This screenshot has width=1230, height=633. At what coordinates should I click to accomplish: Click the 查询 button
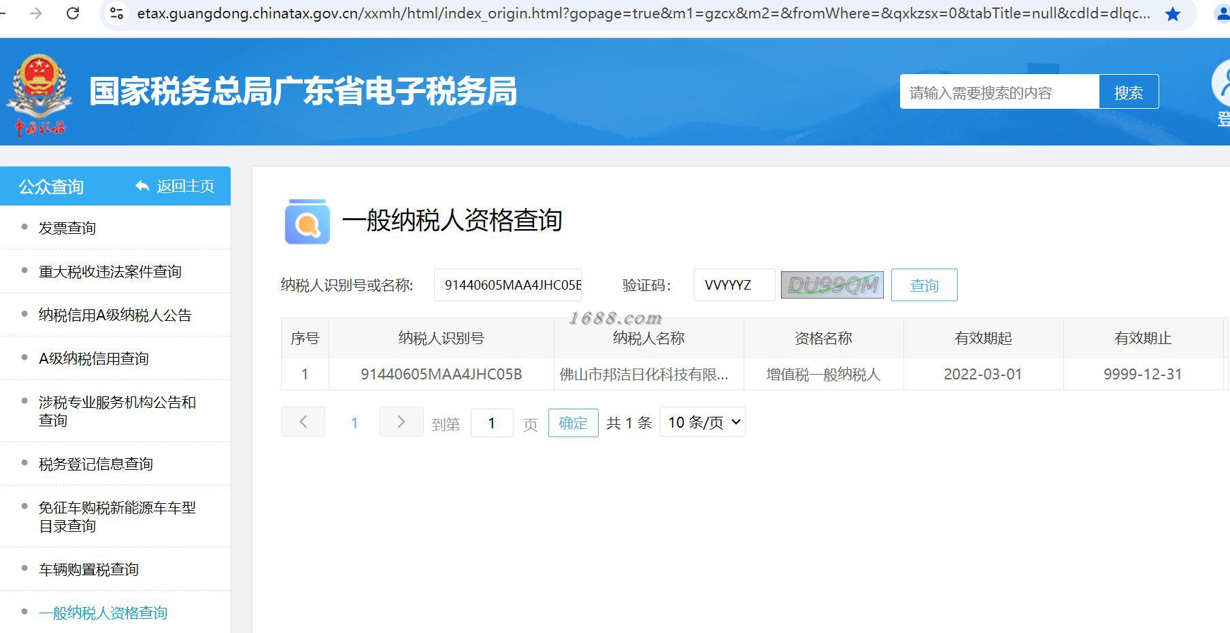coord(924,285)
